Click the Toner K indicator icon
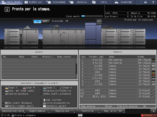 (x=61, y=88)
